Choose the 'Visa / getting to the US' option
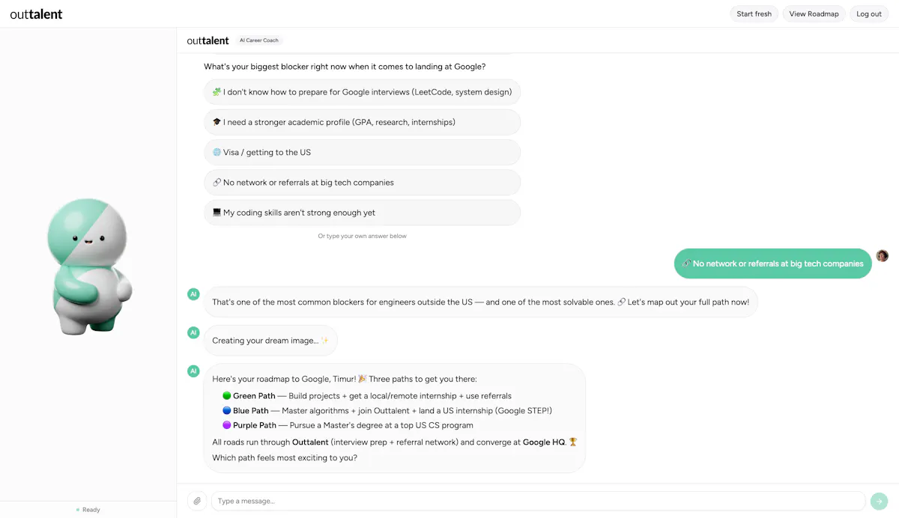Image resolution: width=899 pixels, height=518 pixels. pyautogui.click(x=362, y=152)
